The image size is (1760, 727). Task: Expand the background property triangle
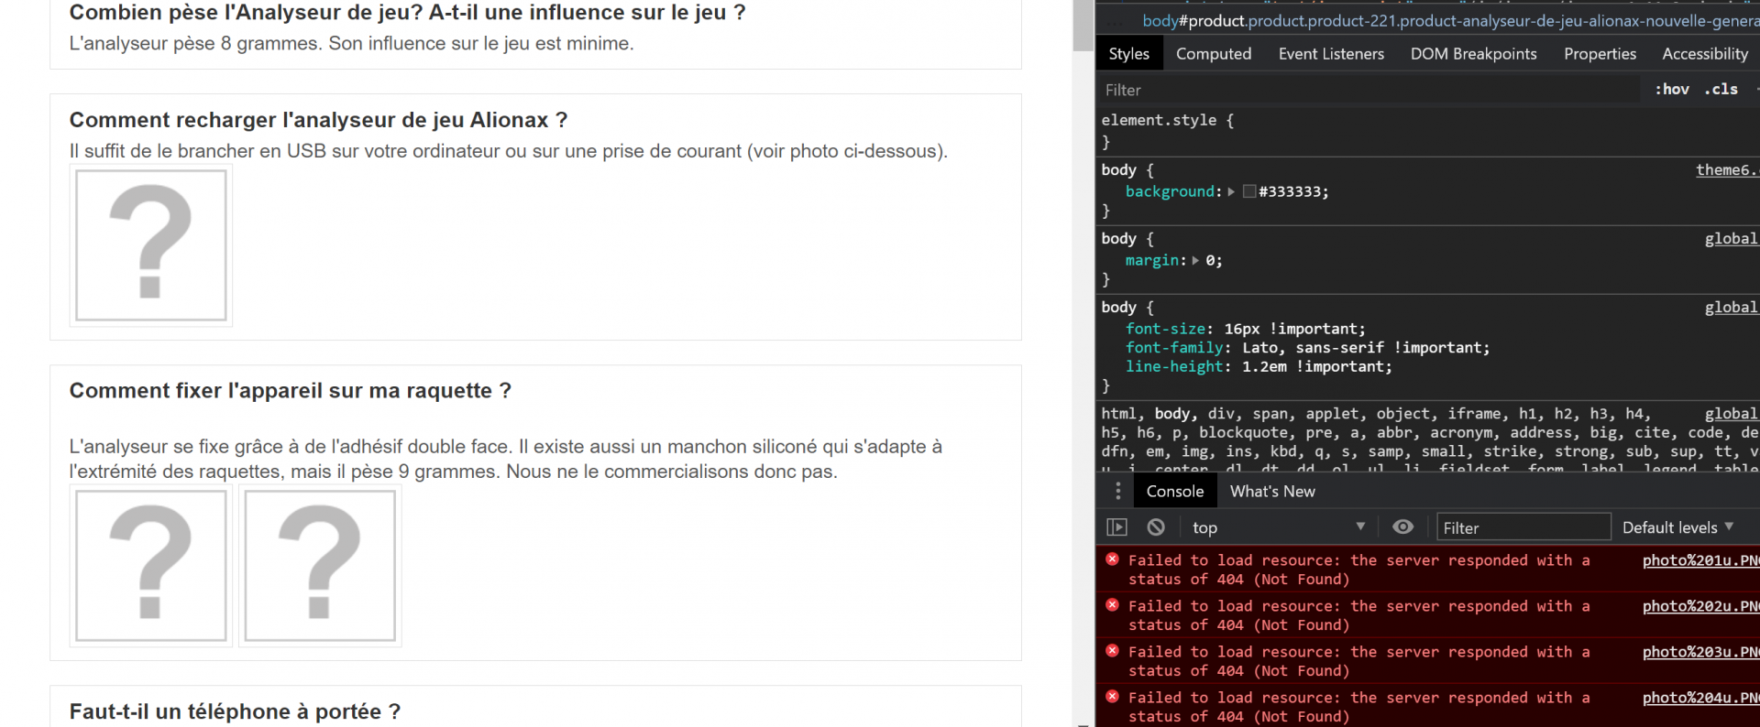pos(1231,191)
